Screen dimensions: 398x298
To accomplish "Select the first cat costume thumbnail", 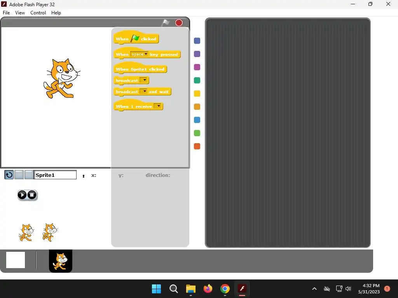I will tap(26, 232).
